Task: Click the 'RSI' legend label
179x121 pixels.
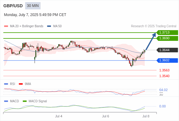Action: (x=12, y=84)
